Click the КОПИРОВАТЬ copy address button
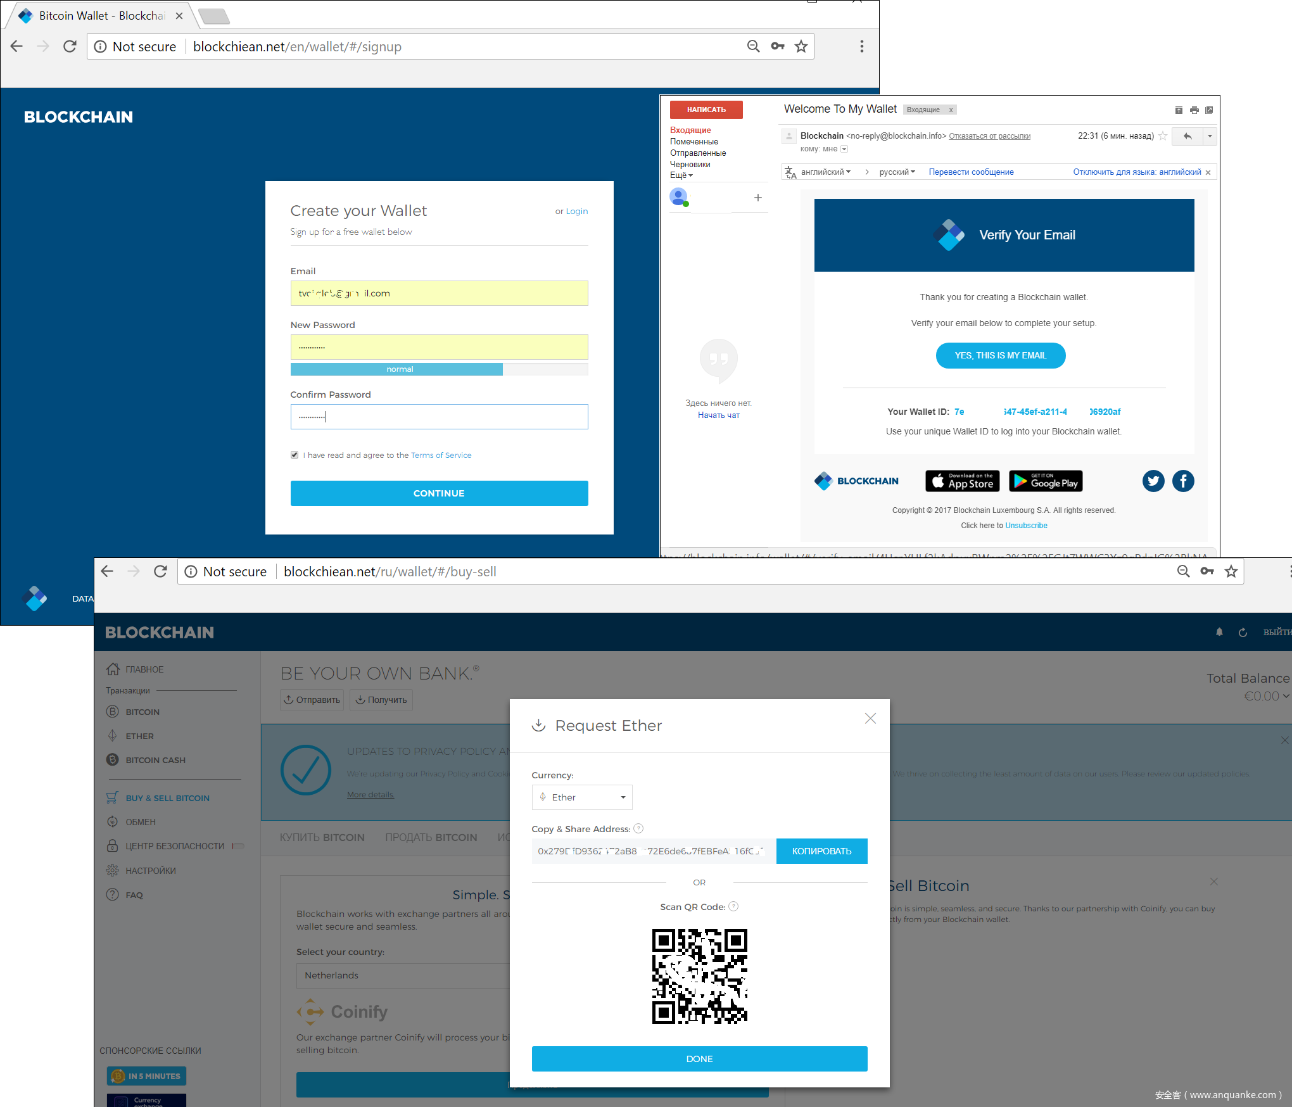The height and width of the screenshot is (1107, 1292). (821, 851)
